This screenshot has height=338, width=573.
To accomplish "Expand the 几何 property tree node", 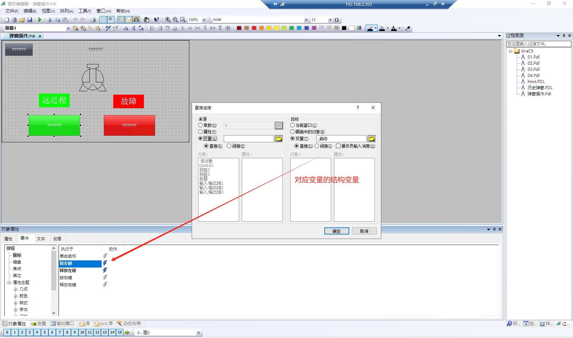I will (15, 289).
